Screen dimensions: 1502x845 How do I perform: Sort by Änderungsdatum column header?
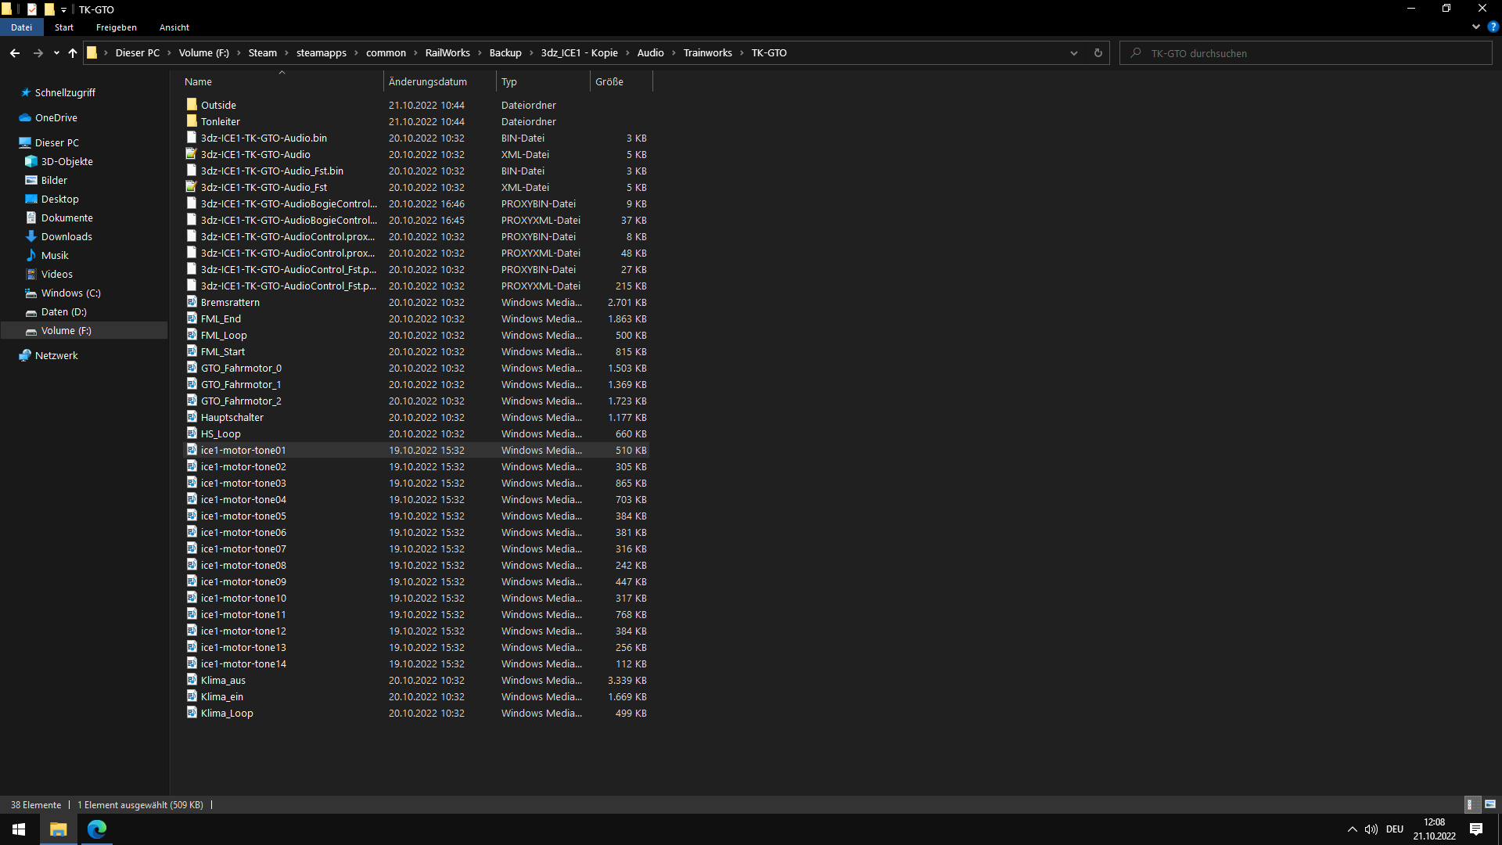point(428,81)
